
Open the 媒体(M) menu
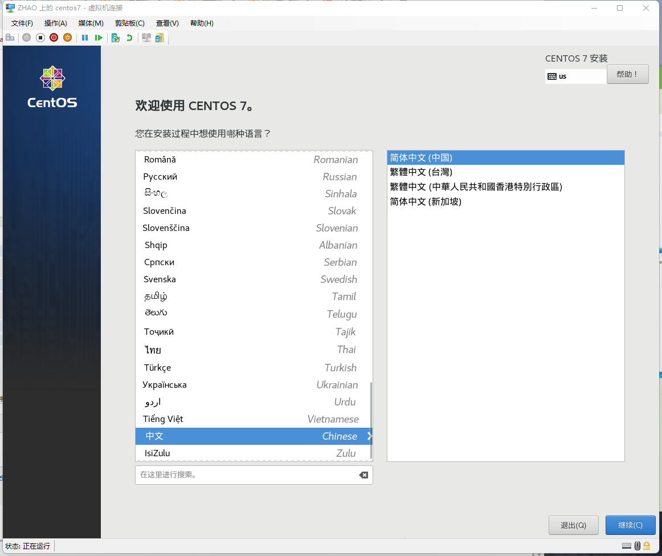pyautogui.click(x=91, y=23)
